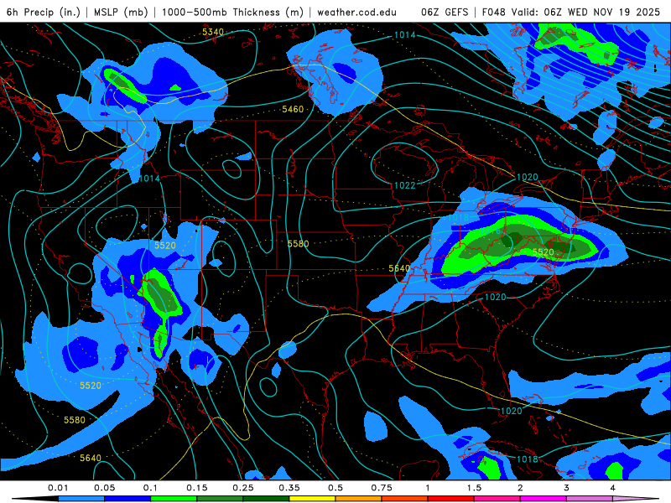Click the light blue 0.01 legend swatch
The height and width of the screenshot is (503, 671).
pos(81,499)
